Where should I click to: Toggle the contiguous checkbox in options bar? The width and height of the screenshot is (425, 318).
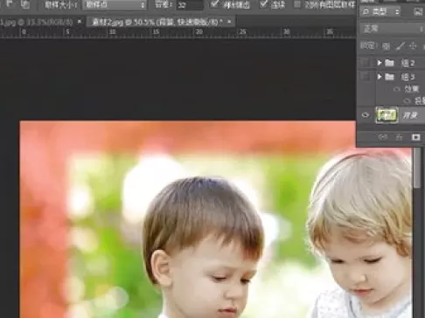pyautogui.click(x=264, y=4)
